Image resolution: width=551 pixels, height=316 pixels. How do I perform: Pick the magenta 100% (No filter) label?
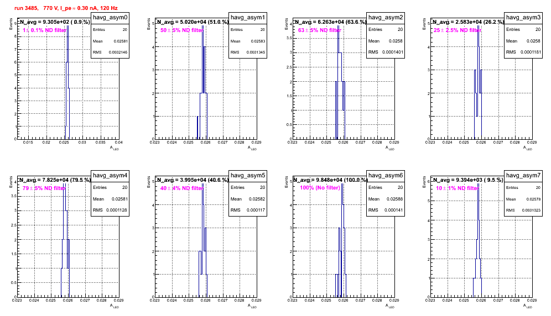(x=320, y=188)
